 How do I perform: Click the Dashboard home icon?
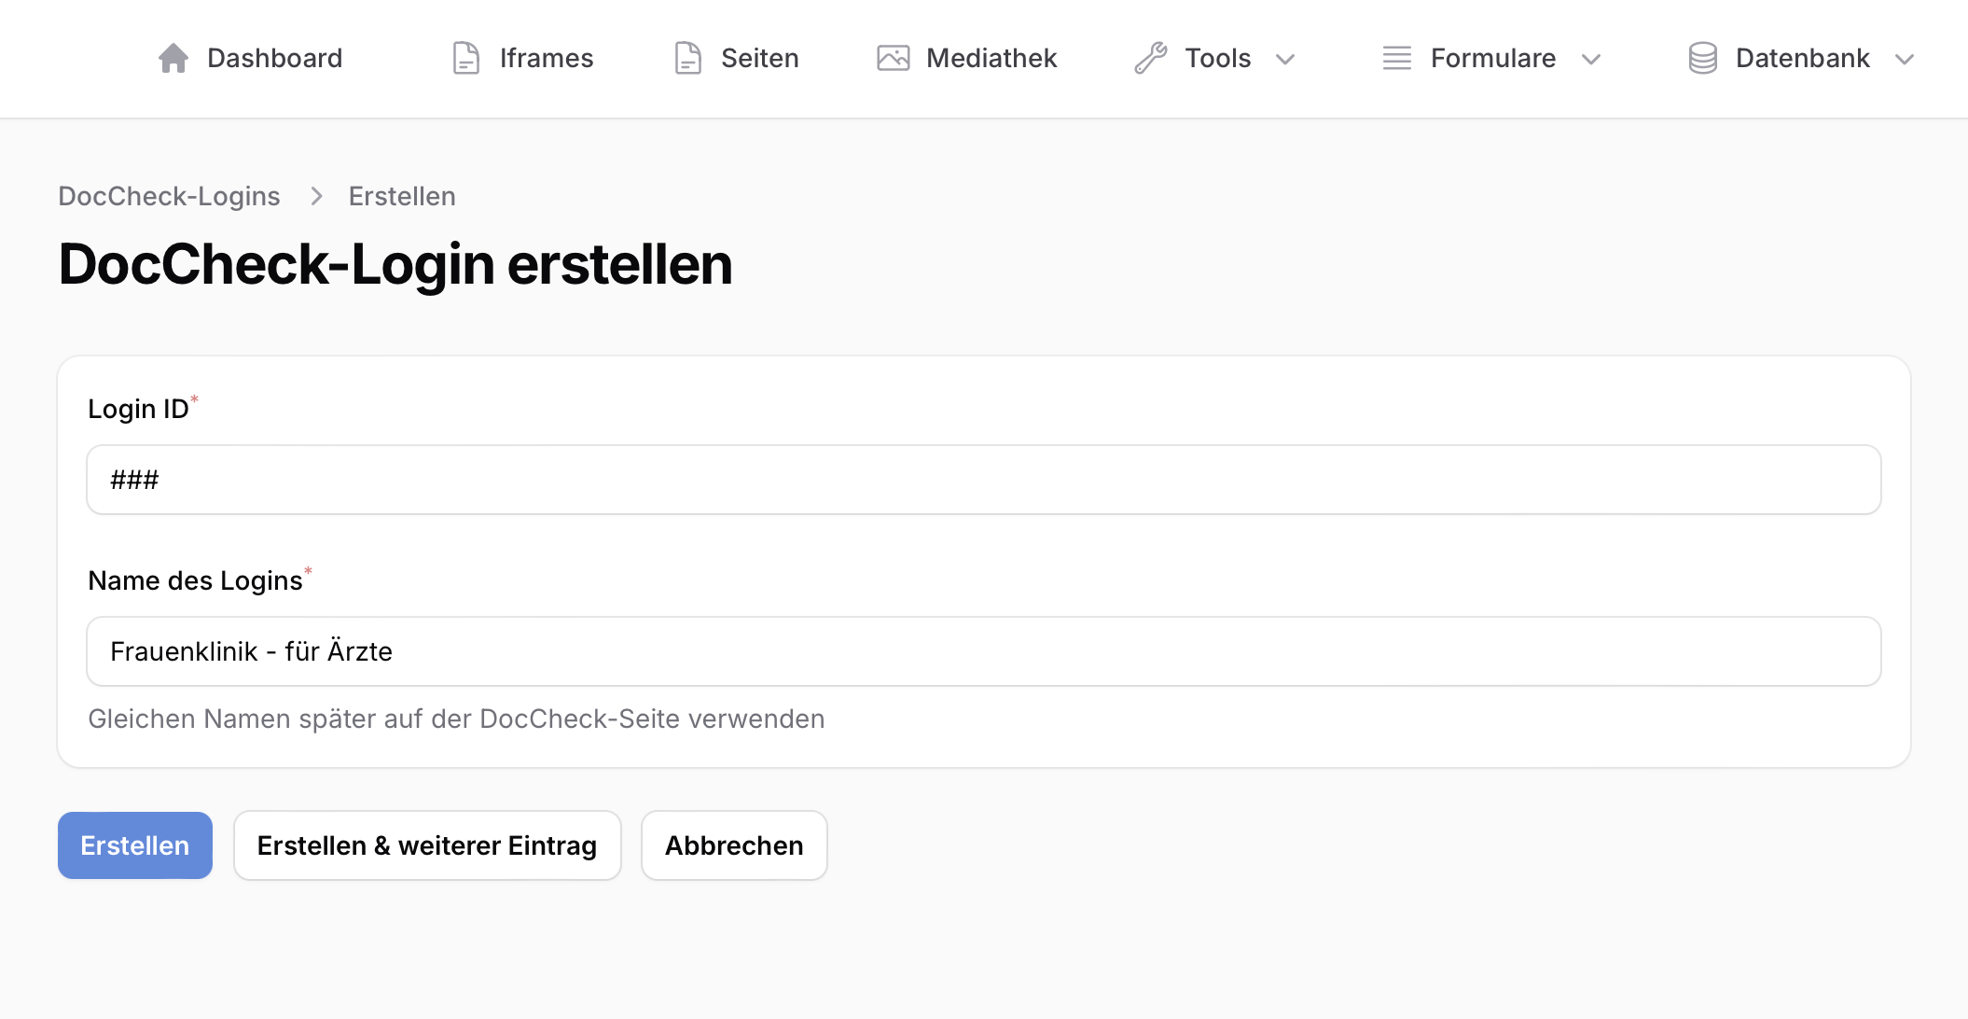click(173, 58)
